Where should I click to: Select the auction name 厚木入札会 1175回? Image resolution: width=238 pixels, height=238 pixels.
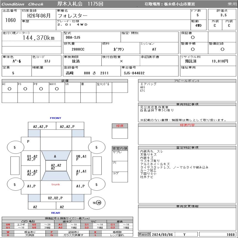[80, 4]
